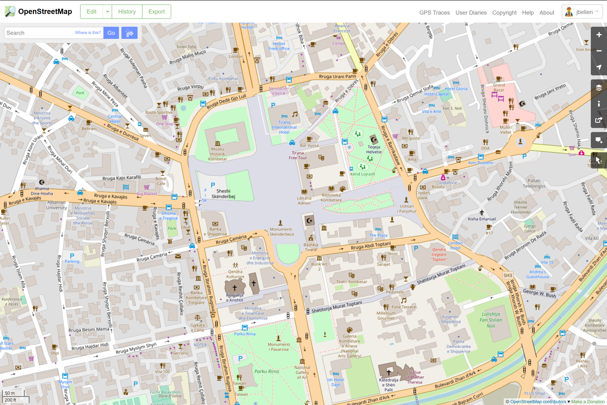Screen dimensions: 607x405
Task: Open the History tab
Action: pos(127,12)
